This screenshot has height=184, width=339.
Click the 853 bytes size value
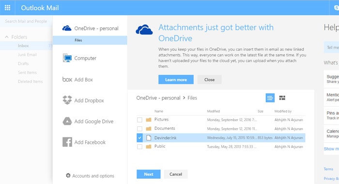265,138
